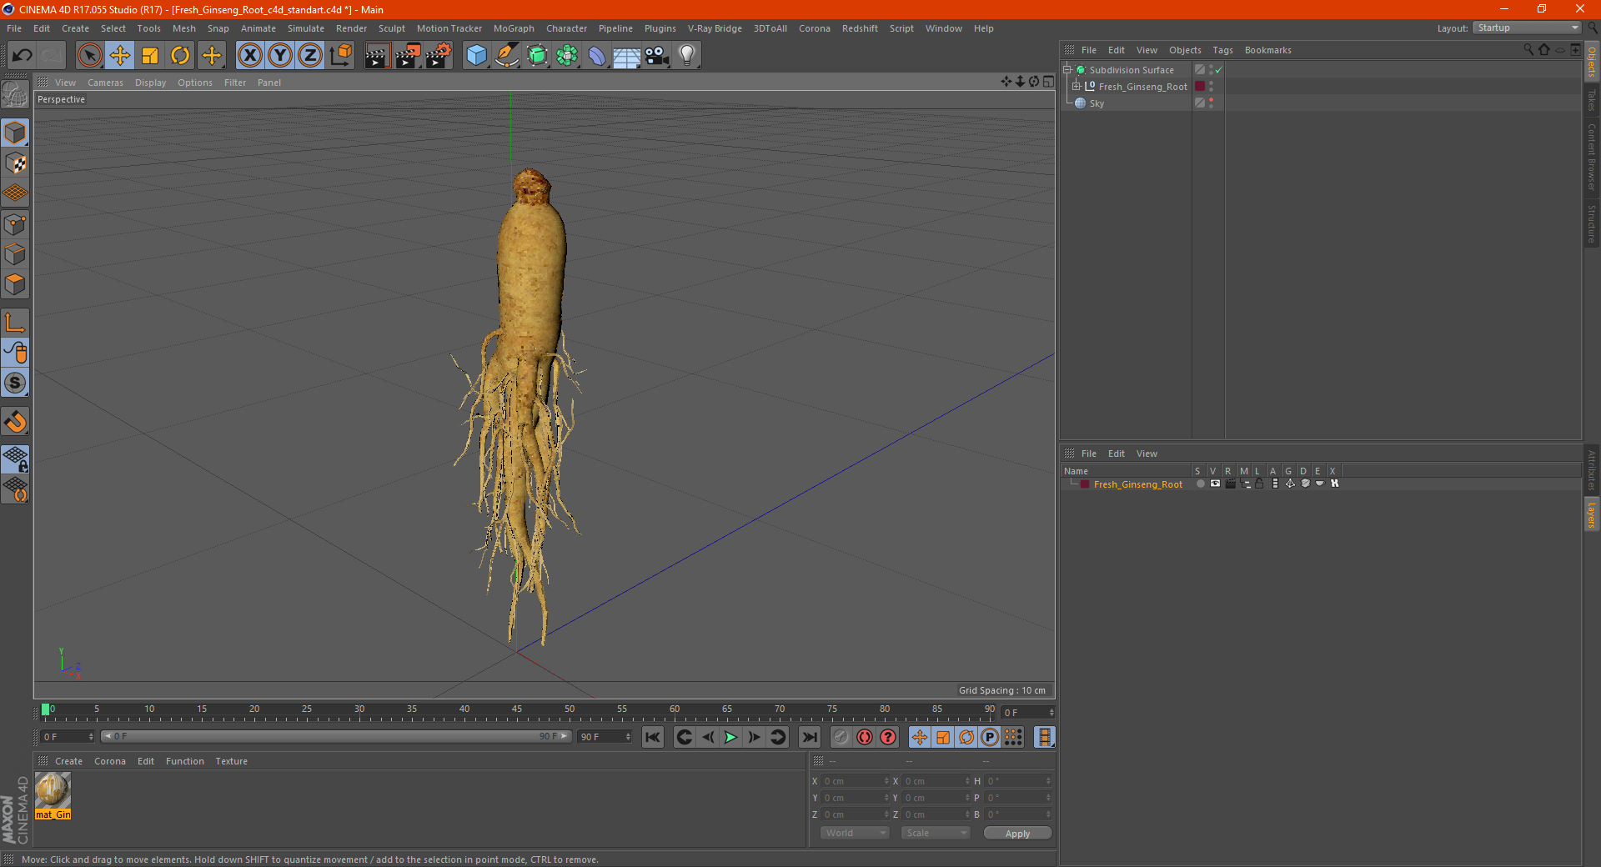Add a camera object
Viewport: 1601px width, 867px height.
pyautogui.click(x=657, y=56)
